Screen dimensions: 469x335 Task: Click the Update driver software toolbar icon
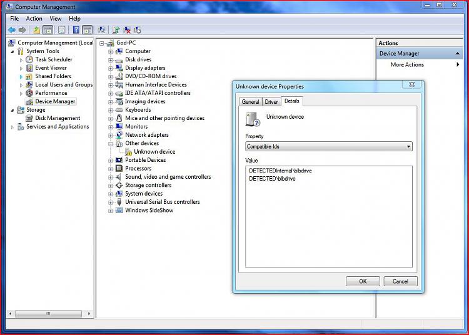[x=116, y=30]
